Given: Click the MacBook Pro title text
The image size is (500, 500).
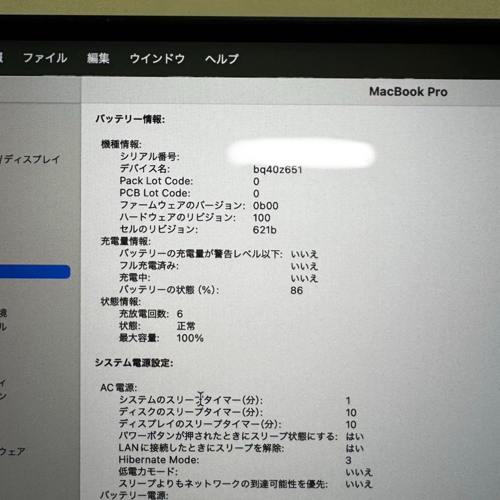Looking at the screenshot, I should coord(408,92).
